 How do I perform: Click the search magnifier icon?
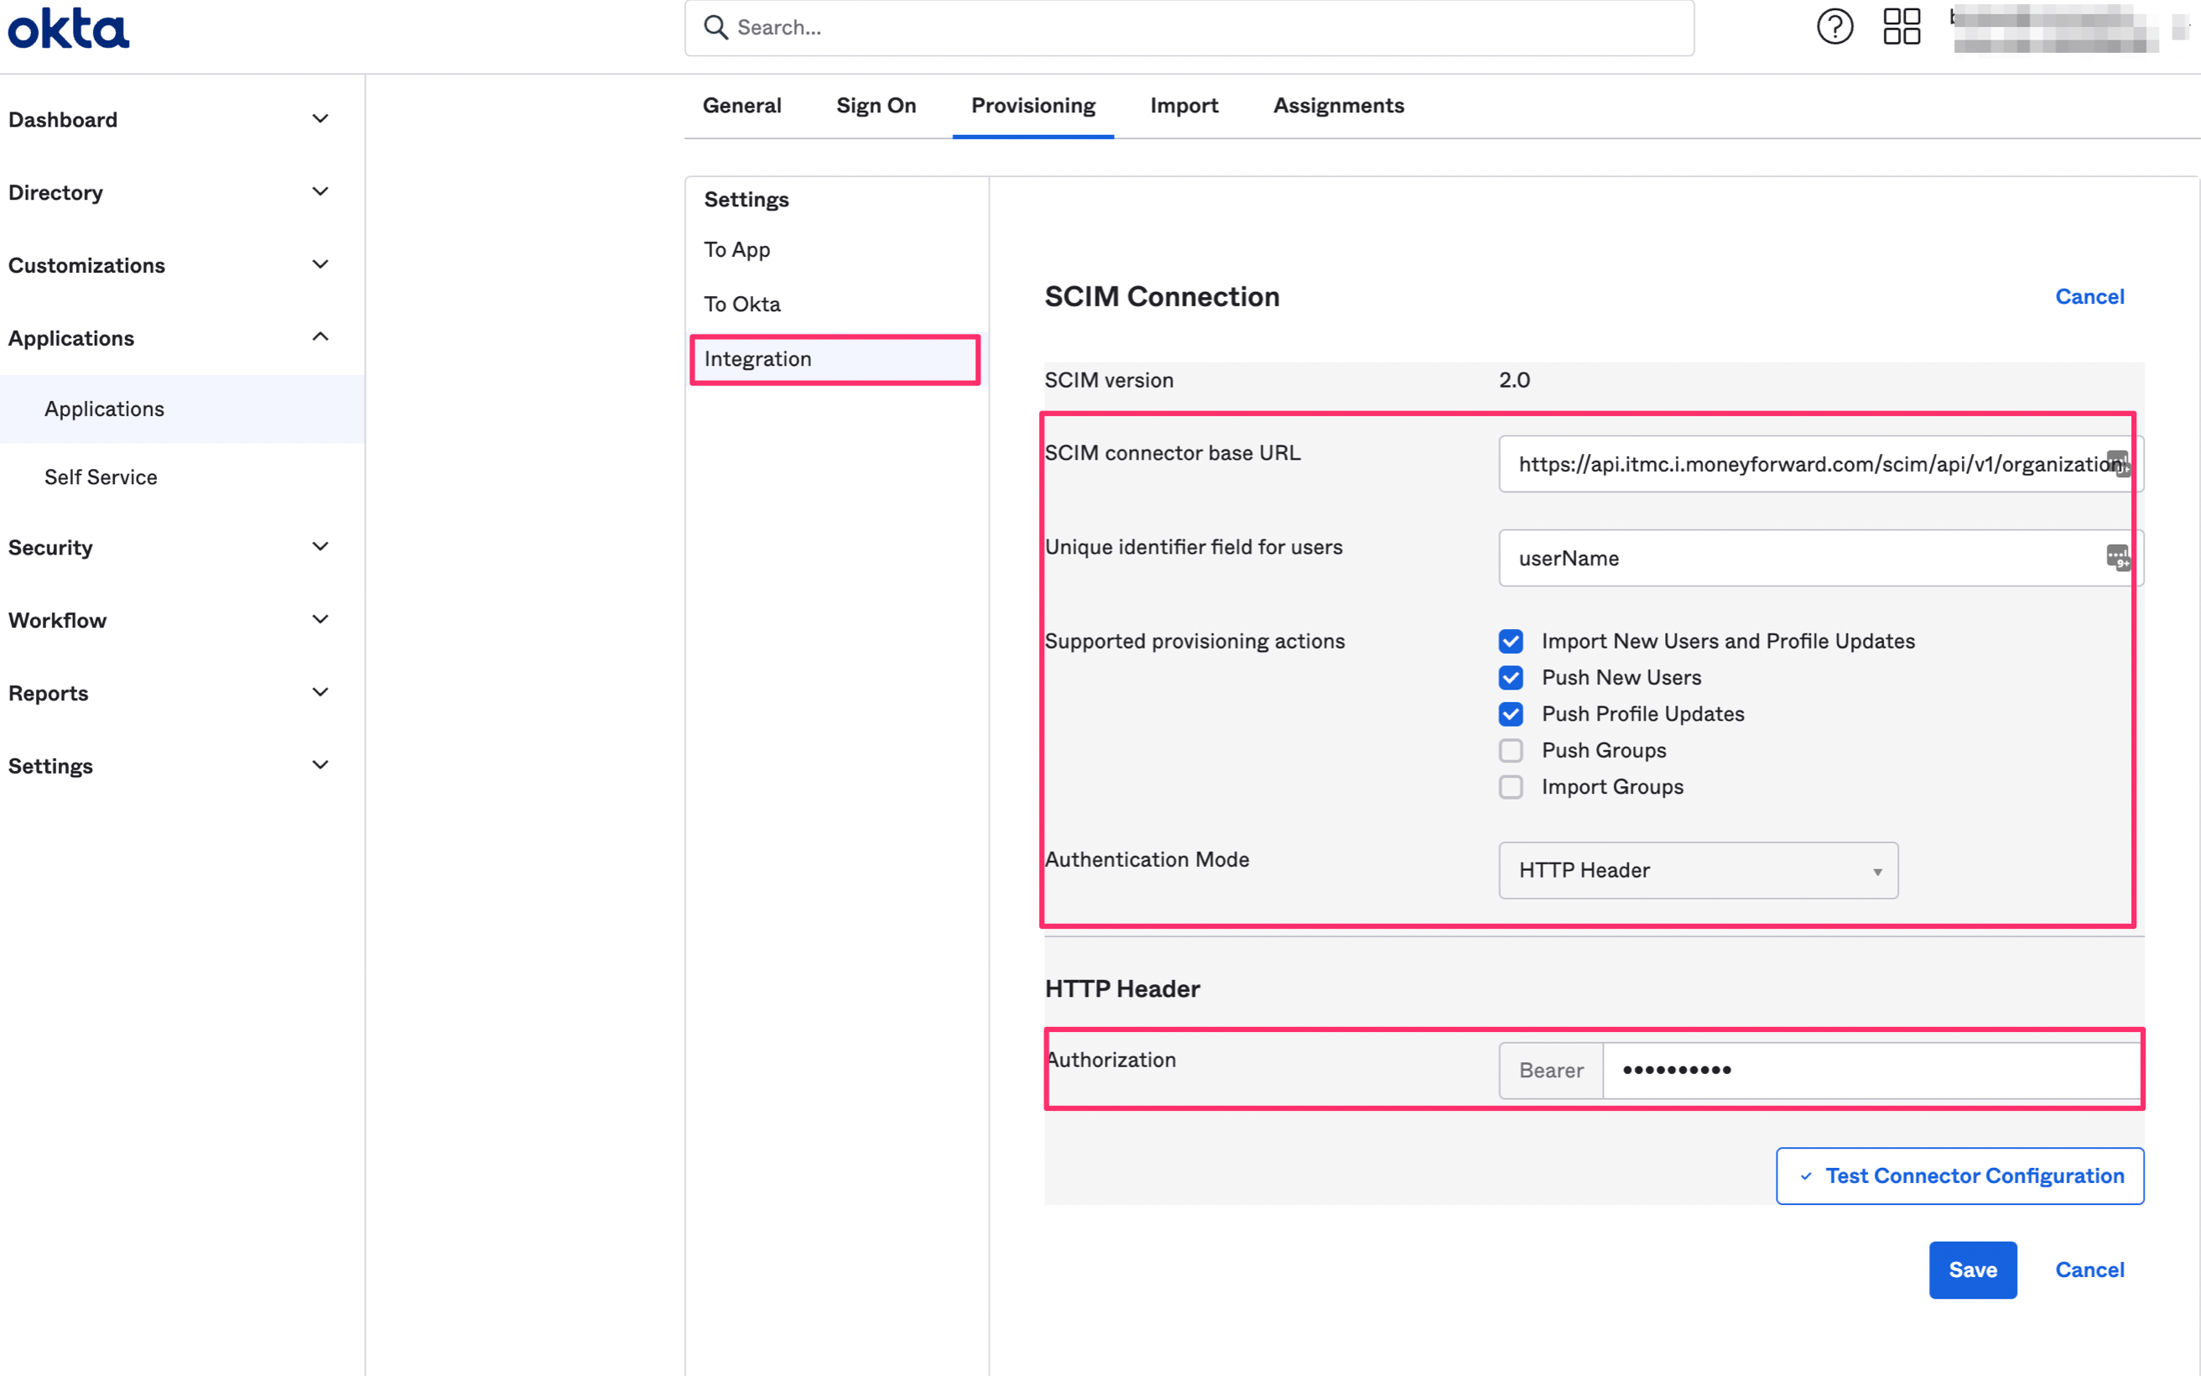715,28
